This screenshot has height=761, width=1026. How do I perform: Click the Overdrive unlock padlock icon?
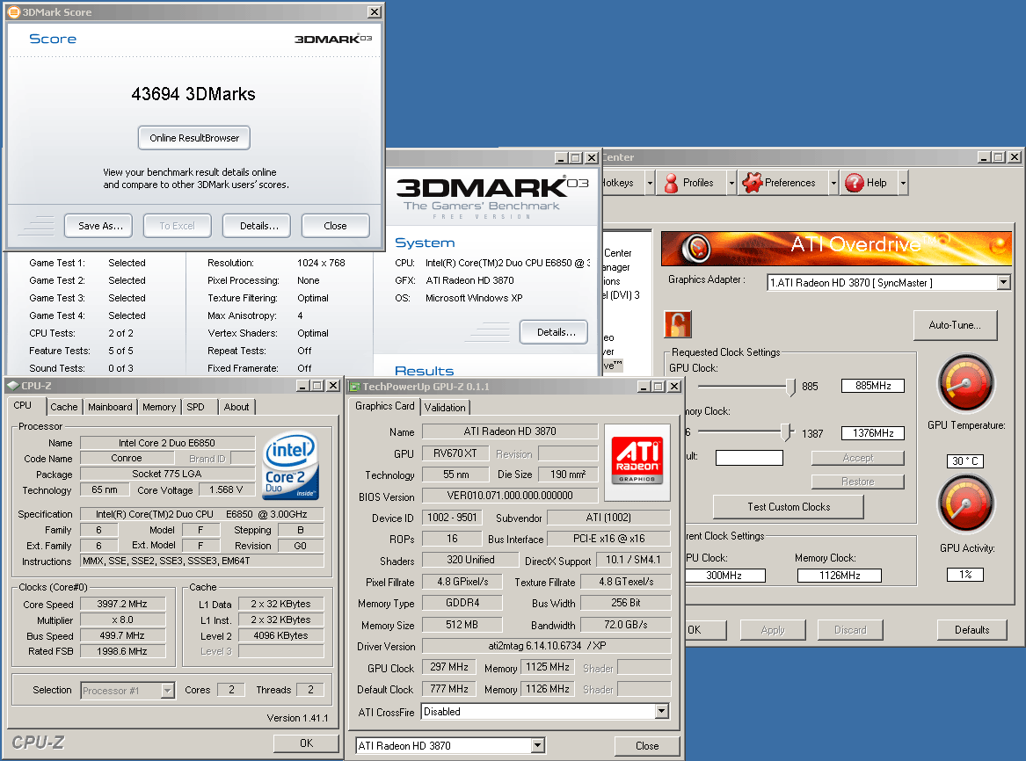678,324
